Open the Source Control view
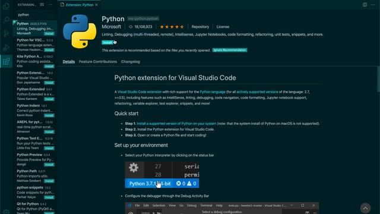The width and height of the screenshot is (380, 214). (7, 33)
